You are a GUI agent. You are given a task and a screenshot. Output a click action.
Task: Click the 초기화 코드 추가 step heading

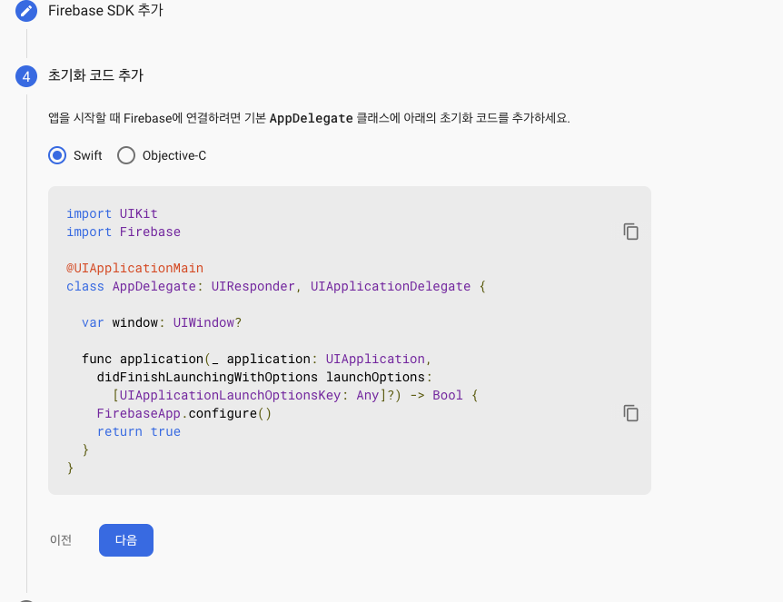[95, 75]
